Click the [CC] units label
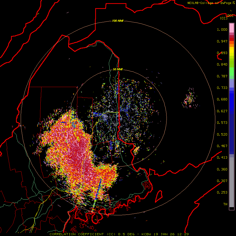 tap(224, 18)
